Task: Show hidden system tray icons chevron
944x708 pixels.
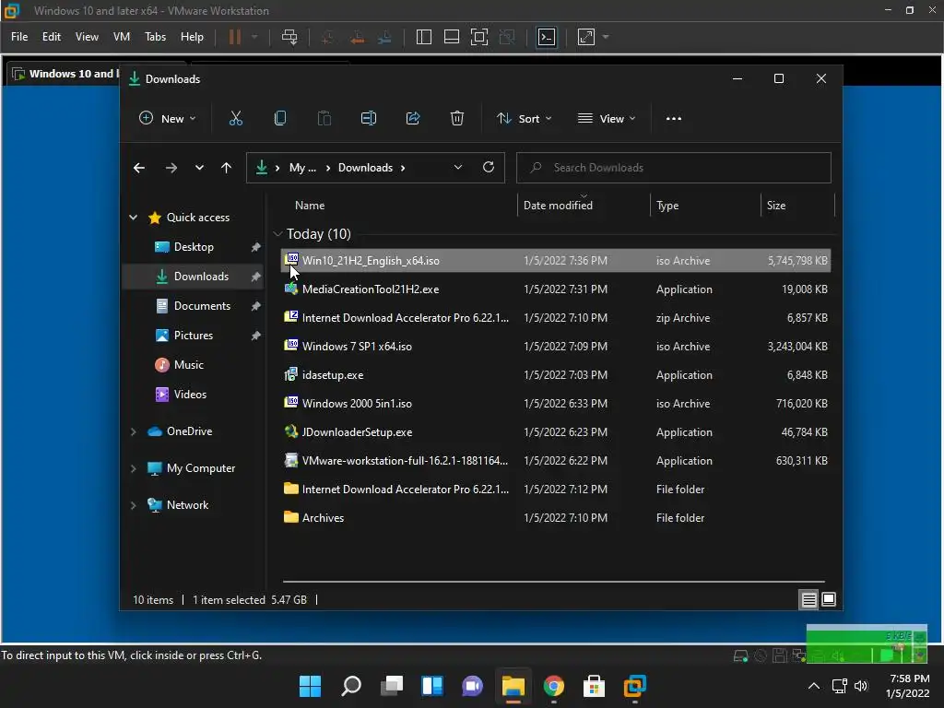Action: coord(813,686)
